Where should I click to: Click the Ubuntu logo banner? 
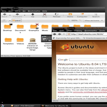(77, 47)
